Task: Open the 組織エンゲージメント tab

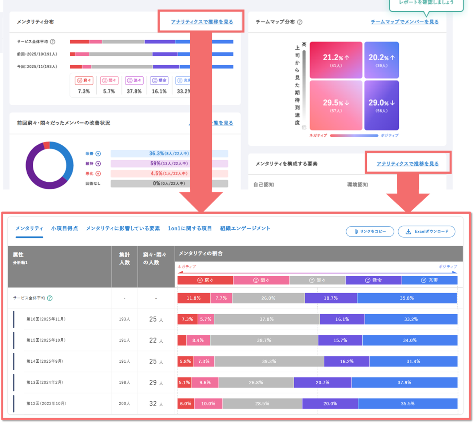Action: (245, 228)
